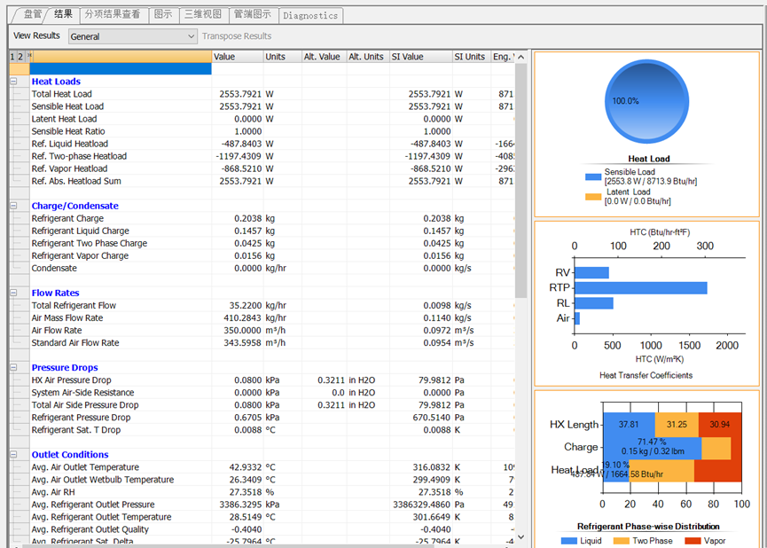Viewport: 767px width, 548px height.
Task: Click the Value column header
Action: click(x=238, y=57)
